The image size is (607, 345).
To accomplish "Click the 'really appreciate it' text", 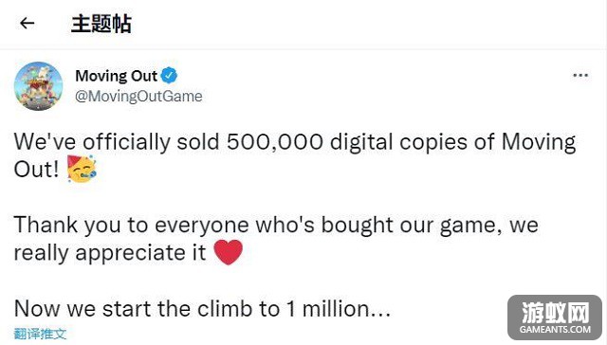I will pos(110,253).
